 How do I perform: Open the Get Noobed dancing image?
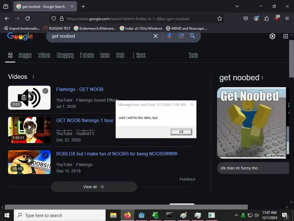pyautogui.click(x=252, y=123)
